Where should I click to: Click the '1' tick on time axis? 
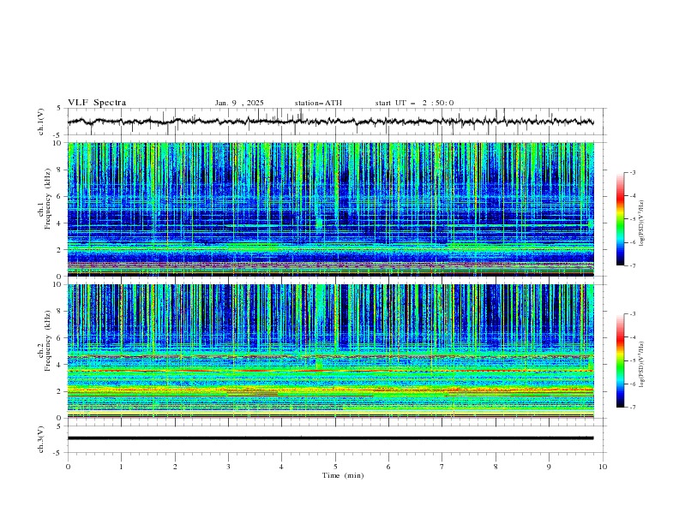[121, 467]
